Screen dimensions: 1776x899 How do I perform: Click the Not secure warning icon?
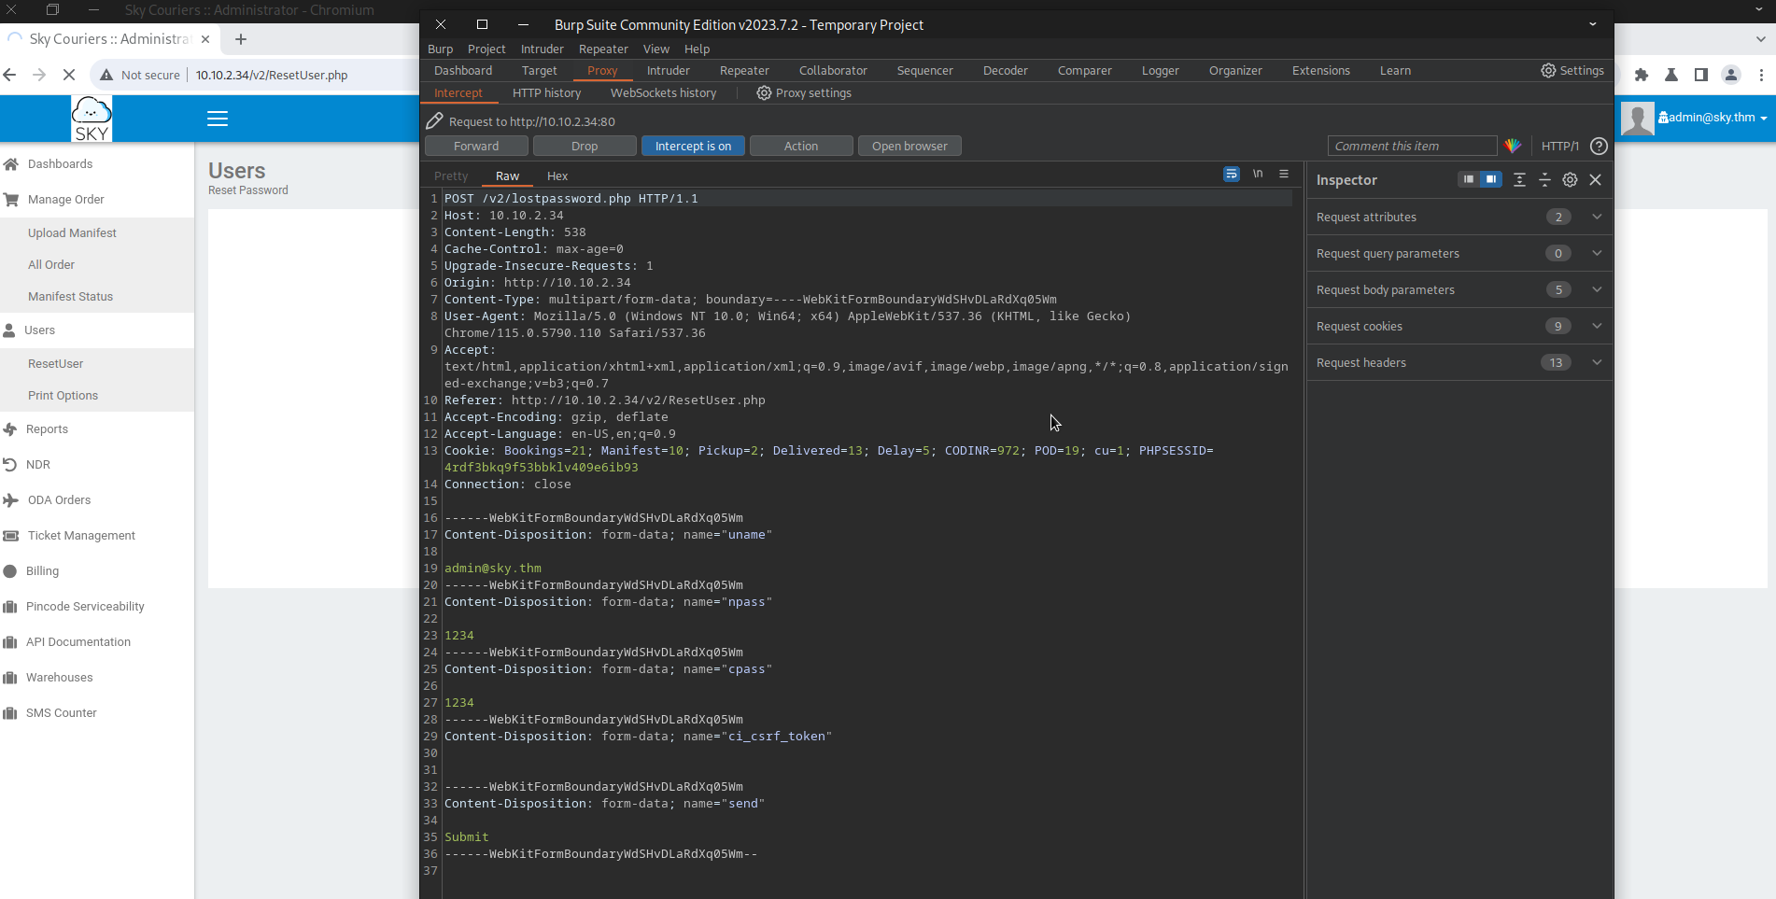click(x=106, y=75)
